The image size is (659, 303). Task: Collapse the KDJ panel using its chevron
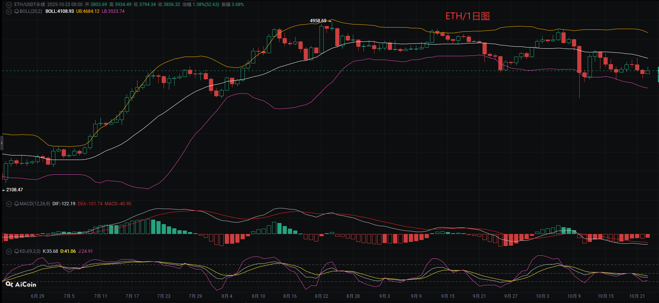coord(9,251)
